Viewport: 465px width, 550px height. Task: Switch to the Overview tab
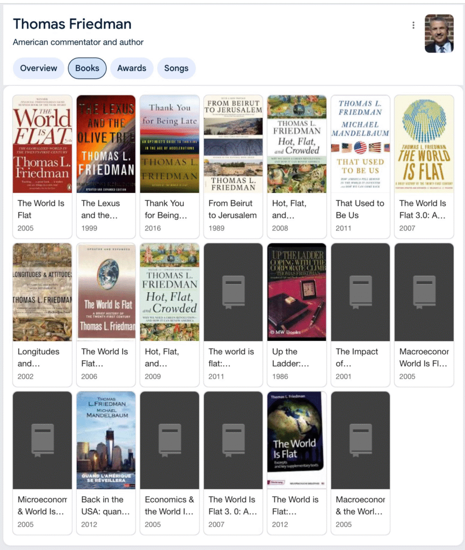click(39, 68)
